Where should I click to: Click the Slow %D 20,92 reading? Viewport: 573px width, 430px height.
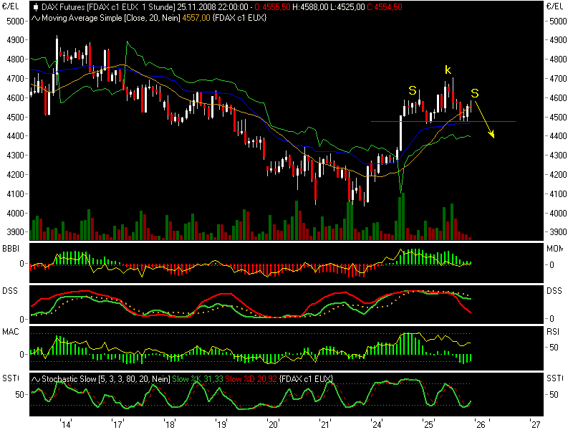(x=251, y=379)
